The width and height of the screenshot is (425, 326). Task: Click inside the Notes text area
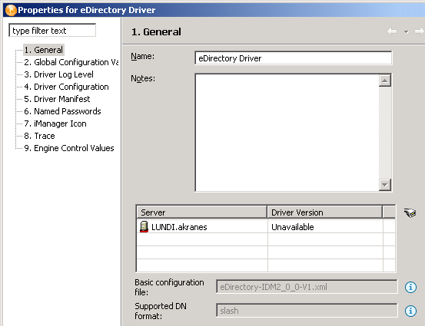pos(287,133)
